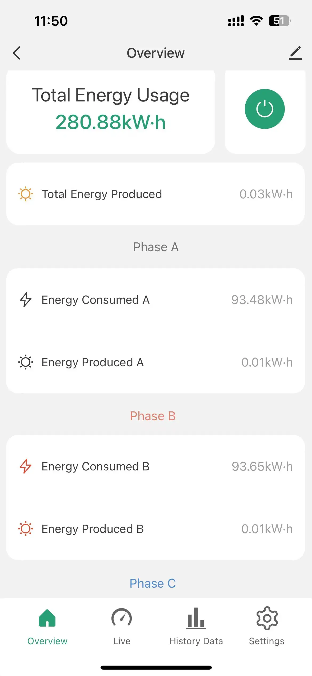The height and width of the screenshot is (676, 312).
Task: Tap the red lightning bolt for Energy Consumed B
Action: (x=26, y=466)
